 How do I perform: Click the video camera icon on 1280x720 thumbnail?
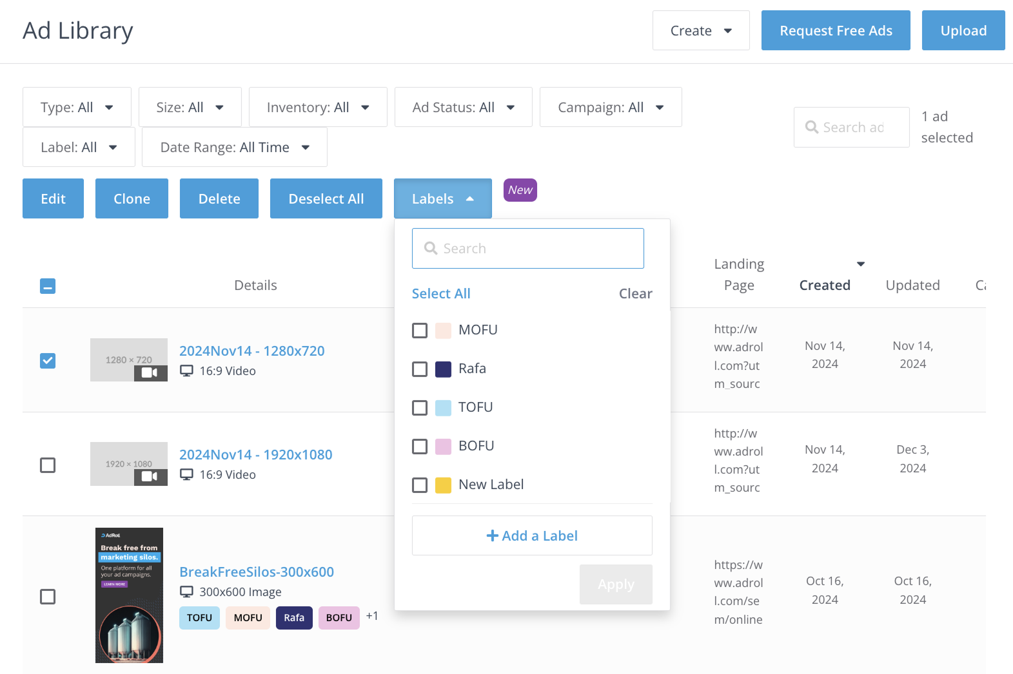coord(150,373)
